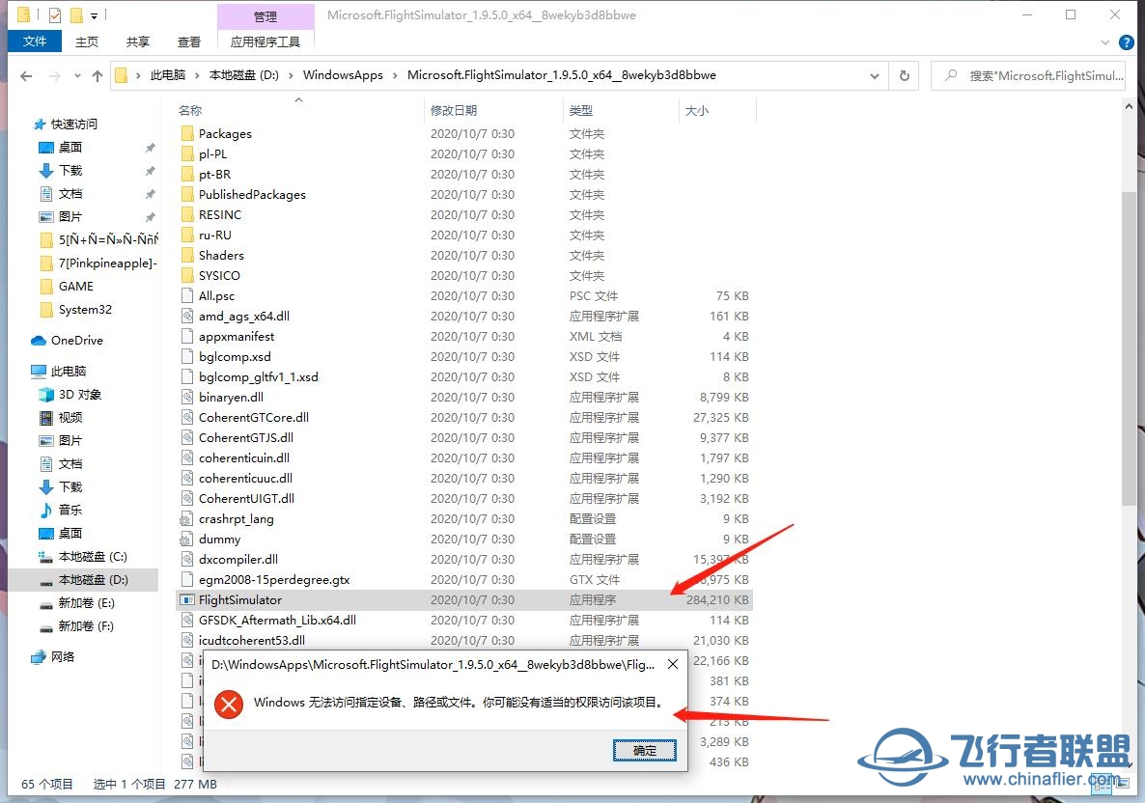
Task: Open pinned 下载 under quick access
Action: 70,170
